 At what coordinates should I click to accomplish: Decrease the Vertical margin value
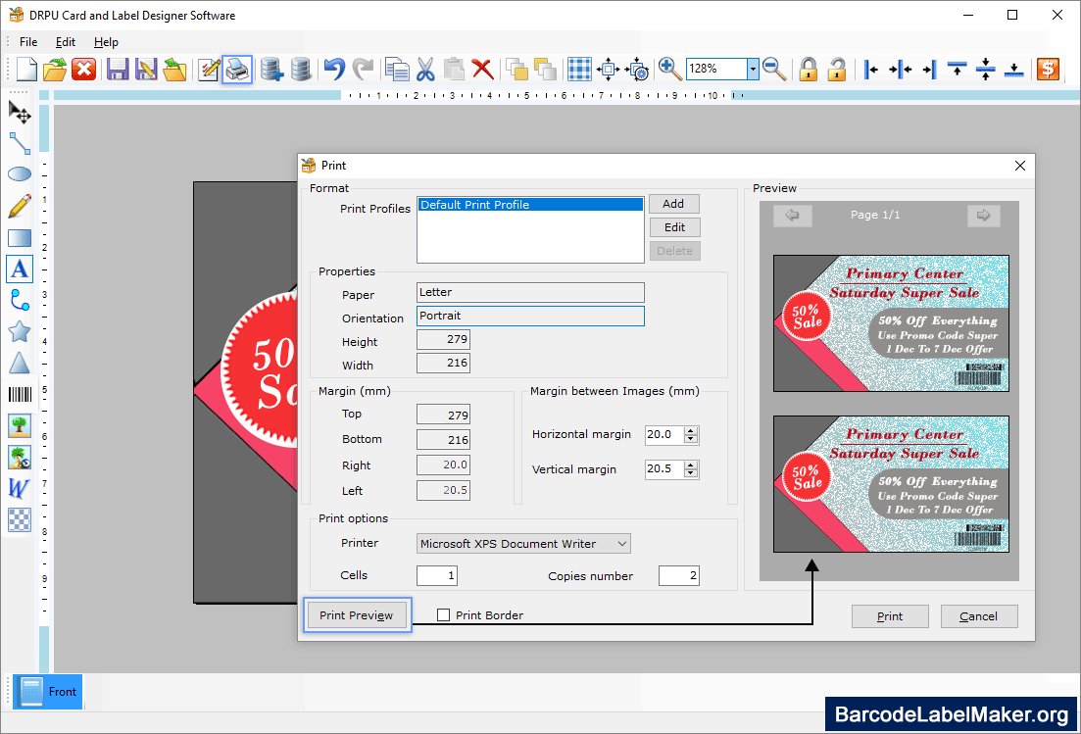(x=691, y=473)
